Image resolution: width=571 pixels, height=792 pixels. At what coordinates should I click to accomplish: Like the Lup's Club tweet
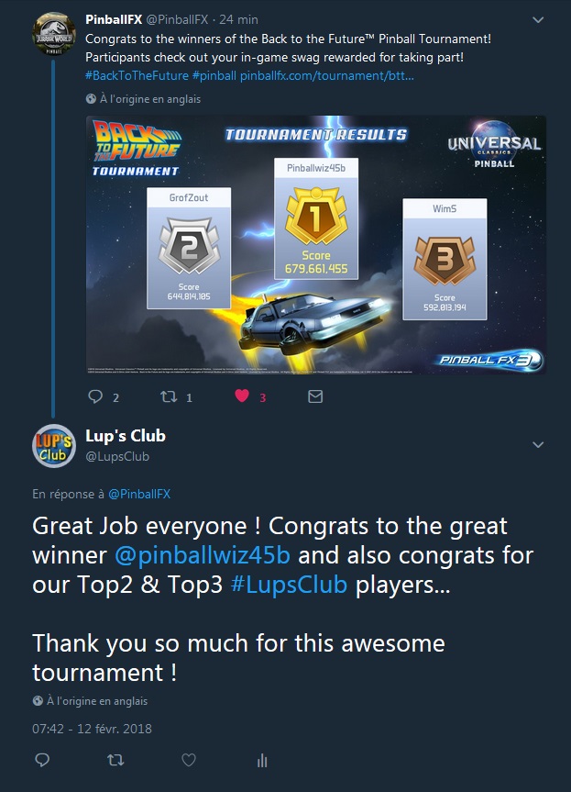point(189,760)
